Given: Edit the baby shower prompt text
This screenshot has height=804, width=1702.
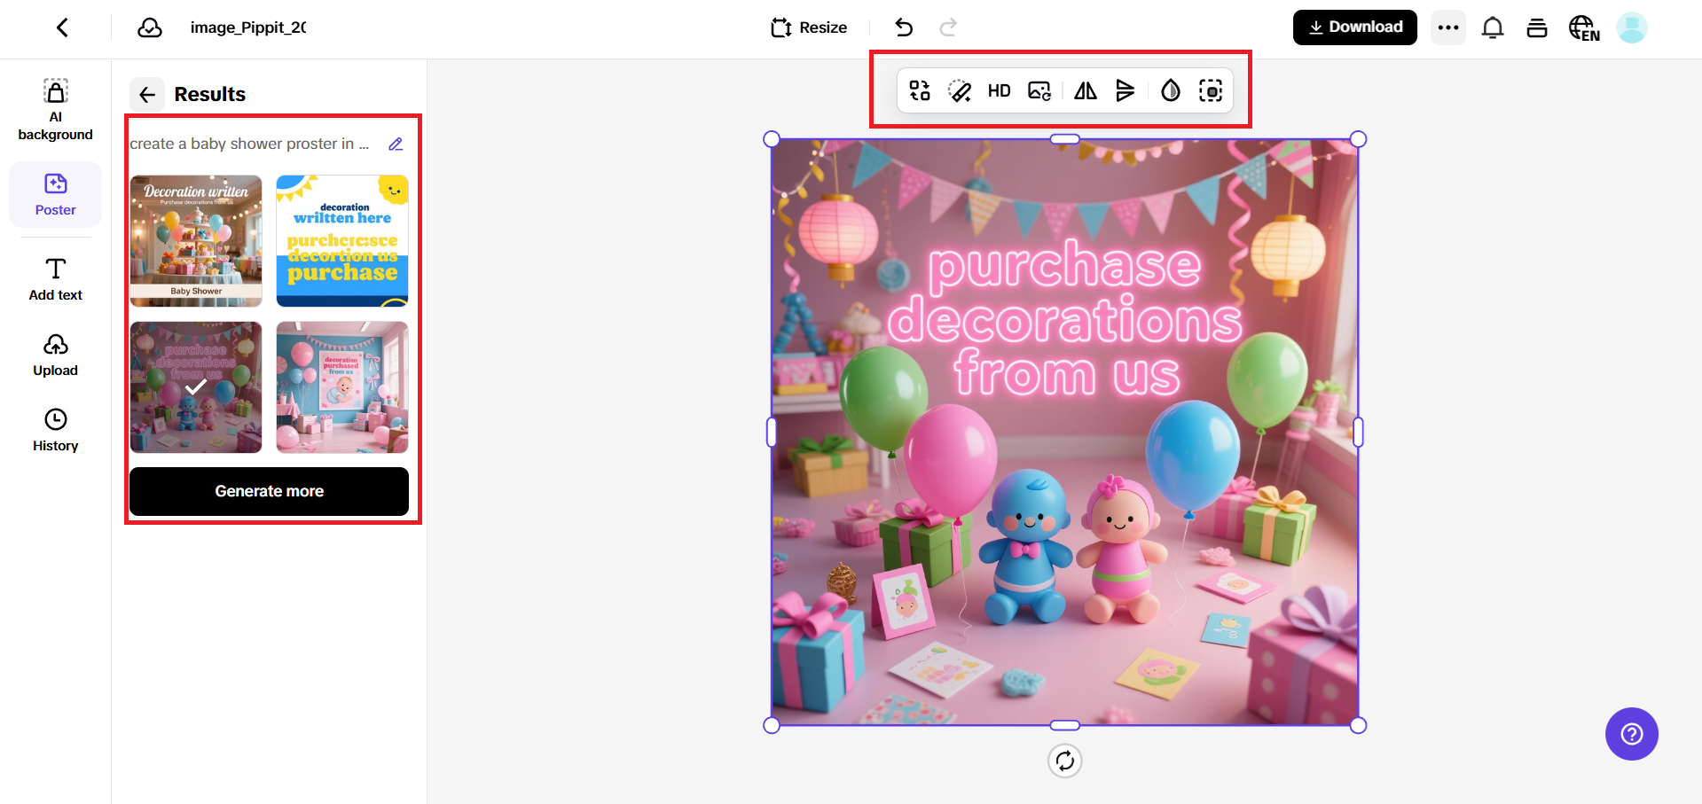Looking at the screenshot, I should [396, 143].
